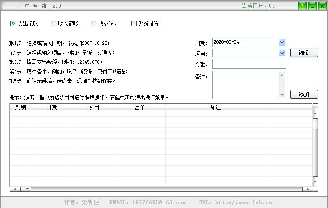Click the 备注 column header
Image resolution: width=328 pixels, height=208 pixels.
(x=215, y=108)
